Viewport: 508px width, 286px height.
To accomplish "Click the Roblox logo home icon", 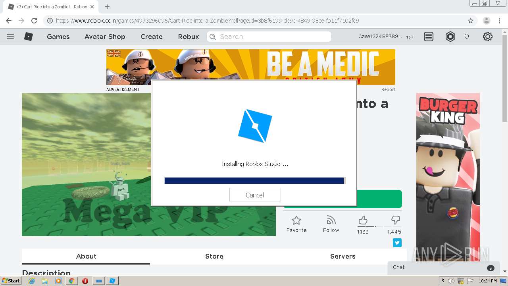I will (29, 37).
